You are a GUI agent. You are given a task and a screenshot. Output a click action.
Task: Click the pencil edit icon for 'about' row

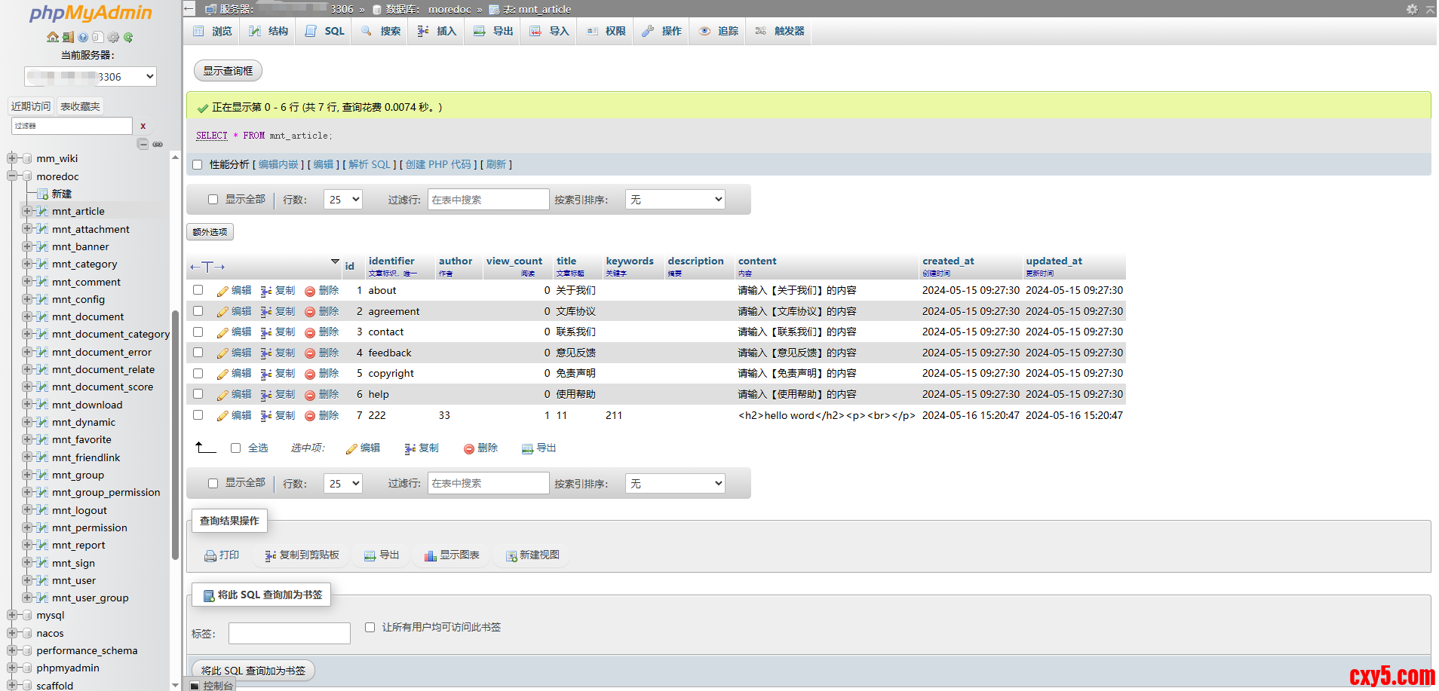coord(222,291)
